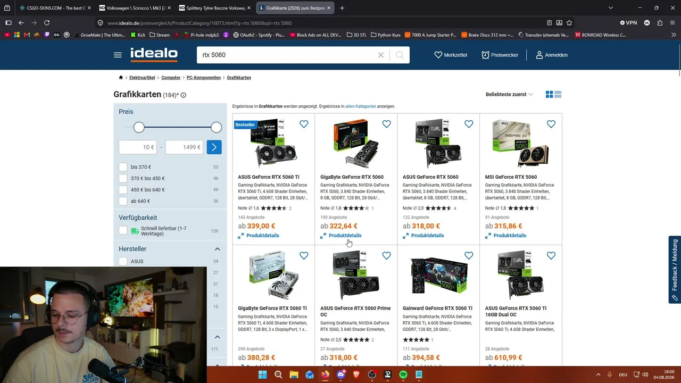The height and width of the screenshot is (383, 681).
Task: Follow 'allen Kategorien' link
Action: pyautogui.click(x=361, y=106)
